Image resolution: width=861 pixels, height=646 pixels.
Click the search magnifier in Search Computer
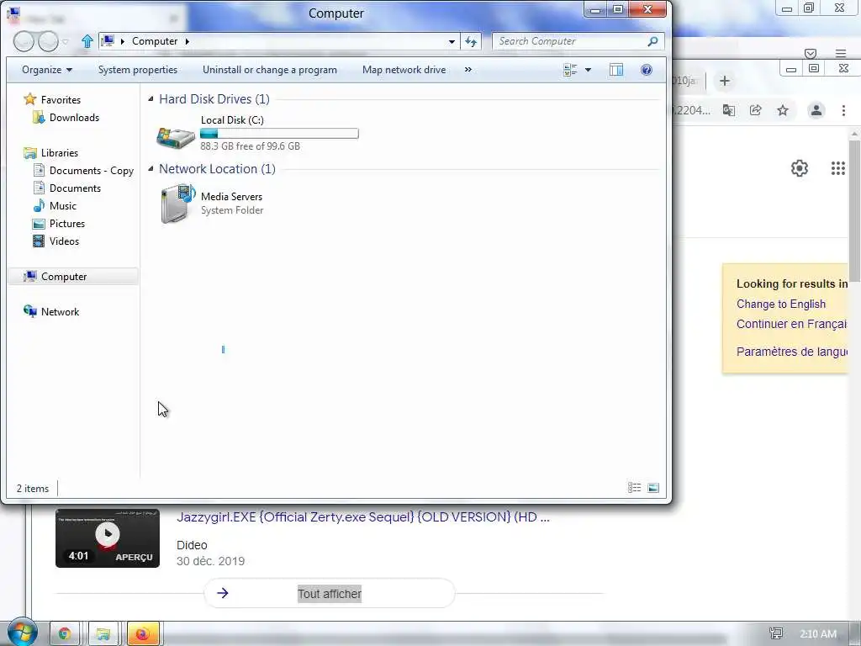pos(652,41)
